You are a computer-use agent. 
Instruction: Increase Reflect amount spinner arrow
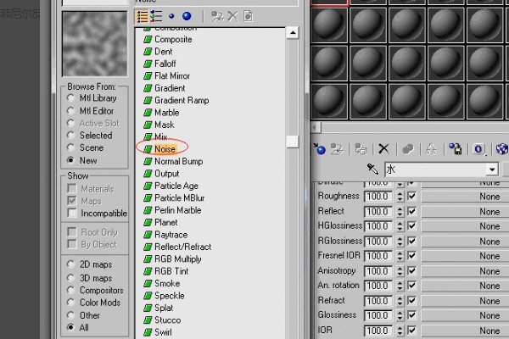(x=400, y=208)
